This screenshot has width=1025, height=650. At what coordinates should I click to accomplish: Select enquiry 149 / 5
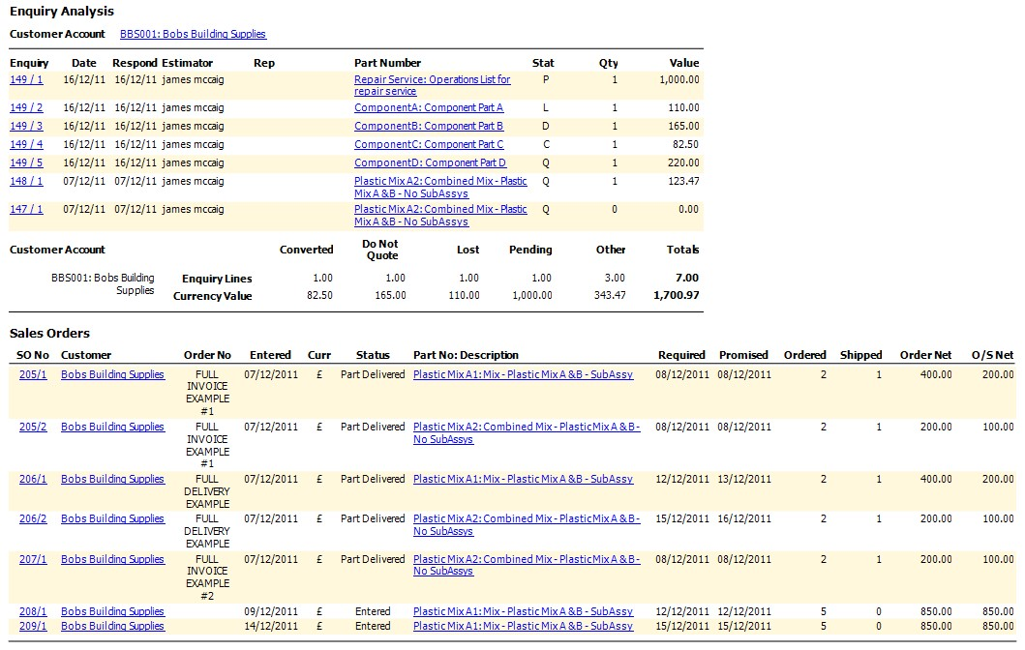(x=26, y=163)
